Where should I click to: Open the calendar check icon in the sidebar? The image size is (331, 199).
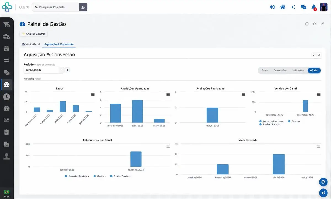point(7,49)
